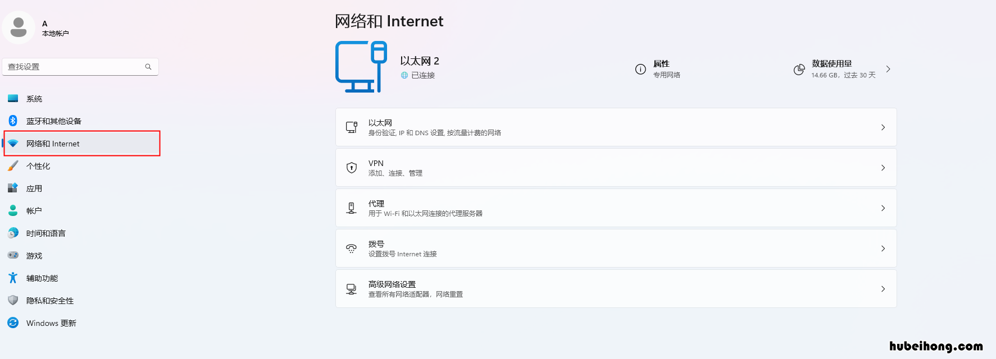Click the 游戏 gamepad icon
The image size is (996, 359).
pos(13,255)
